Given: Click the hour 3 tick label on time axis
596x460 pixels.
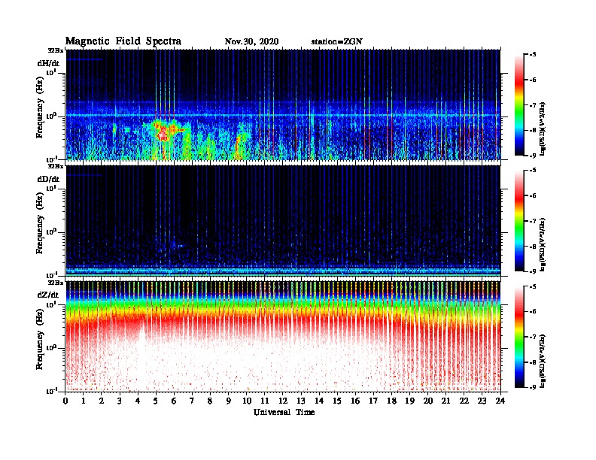Looking at the screenshot, I should click(120, 401).
